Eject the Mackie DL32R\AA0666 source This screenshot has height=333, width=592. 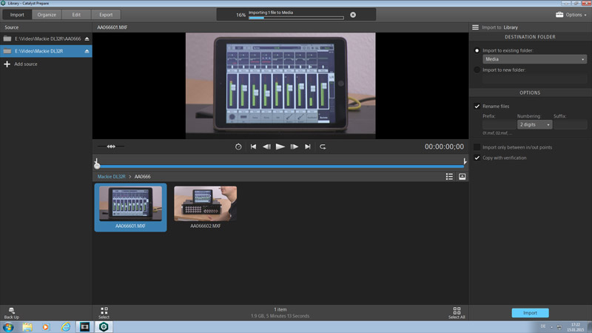click(x=87, y=38)
